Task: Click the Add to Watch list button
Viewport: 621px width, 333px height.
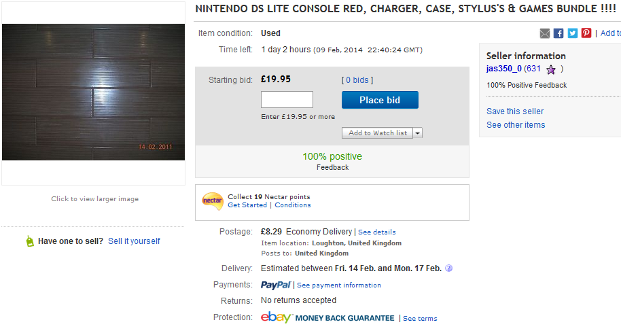Action: pyautogui.click(x=378, y=133)
